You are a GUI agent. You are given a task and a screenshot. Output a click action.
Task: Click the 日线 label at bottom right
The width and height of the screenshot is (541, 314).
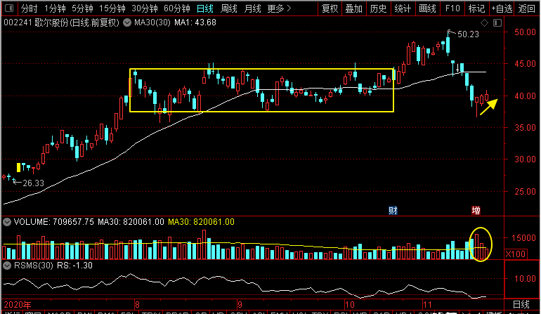coord(521,304)
